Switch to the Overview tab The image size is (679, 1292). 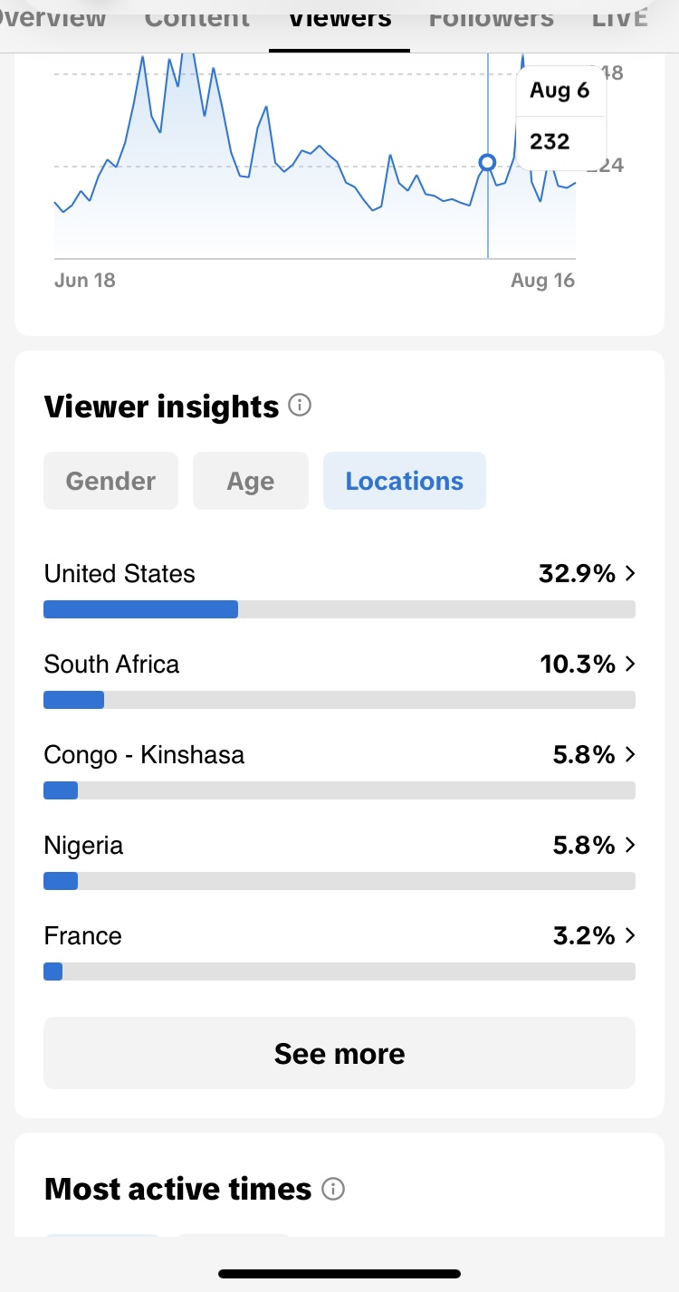53,16
